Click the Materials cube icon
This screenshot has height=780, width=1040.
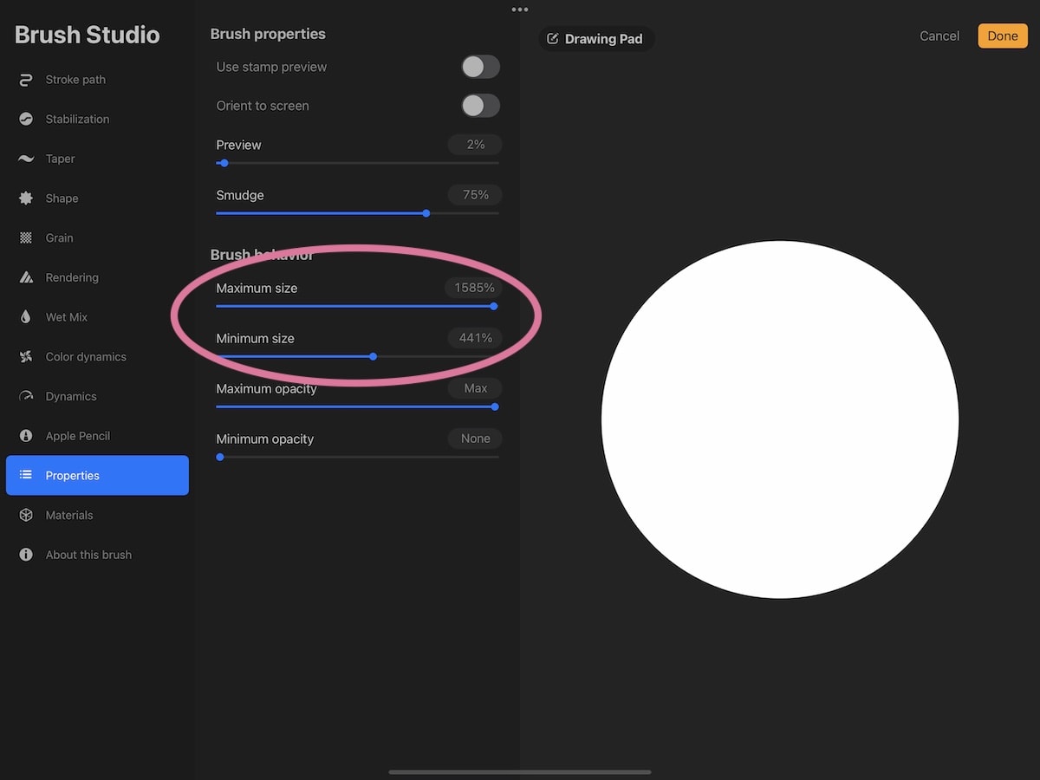26,516
